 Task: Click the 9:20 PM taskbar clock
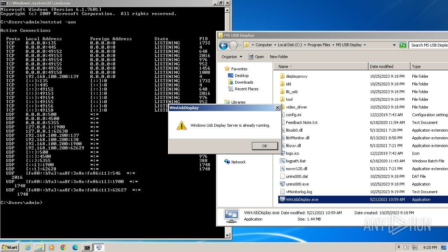click(430, 247)
